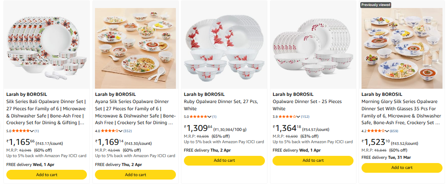448x185 pixels.
Task: Click star rating icons of Ruby Opalware set
Action: click(x=199, y=117)
